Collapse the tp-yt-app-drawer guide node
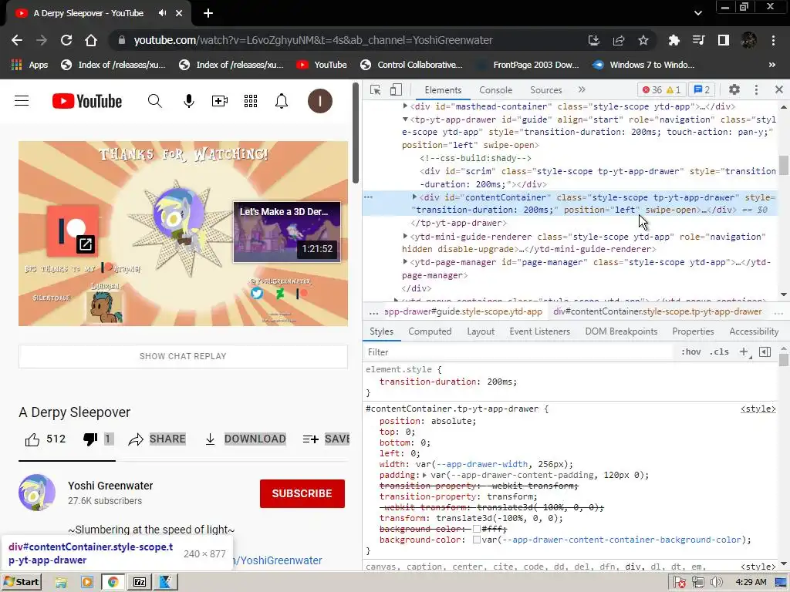This screenshot has width=790, height=592. [405, 119]
